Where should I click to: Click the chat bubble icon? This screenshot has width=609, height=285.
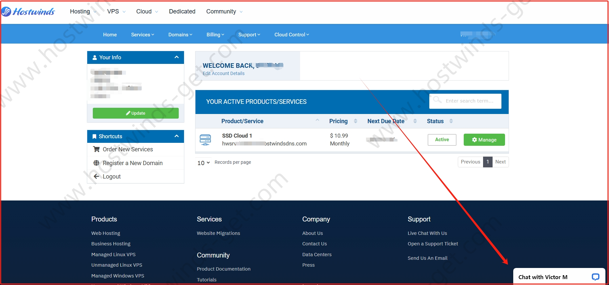tap(595, 277)
